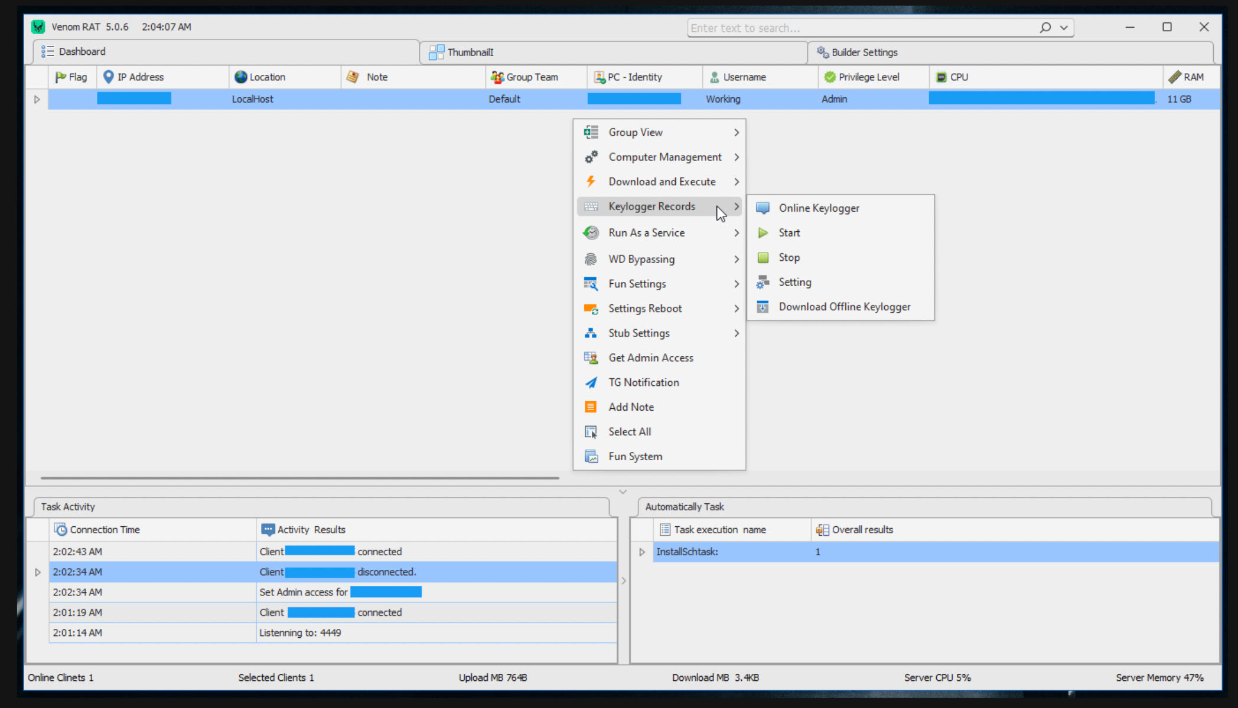Click the WD Bypassing fingerprint icon
Viewport: 1238px width, 708px height.
pyautogui.click(x=591, y=259)
